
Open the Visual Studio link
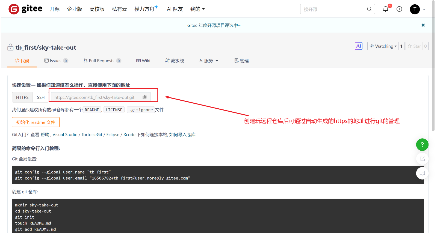pyautogui.click(x=65, y=135)
